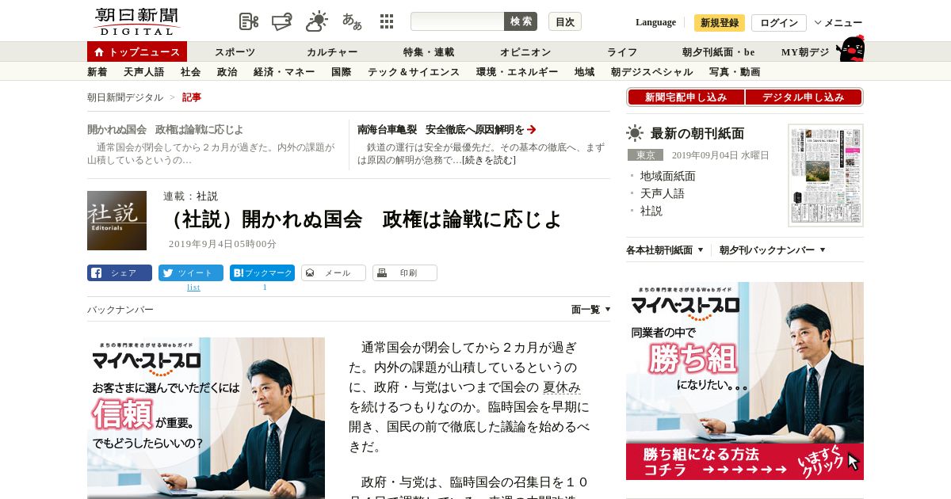Open 新着 submenu item
Viewport: 951px width, 499px height.
coord(97,72)
